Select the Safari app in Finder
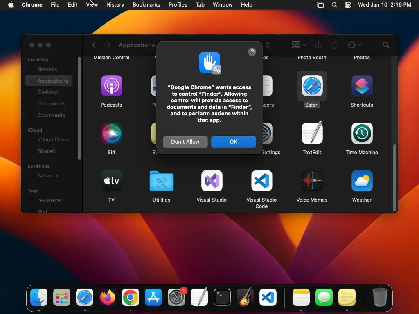Viewport: 419px width, 314px height. click(x=312, y=86)
